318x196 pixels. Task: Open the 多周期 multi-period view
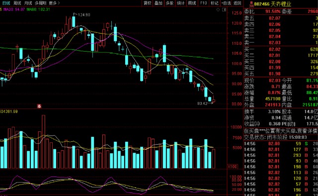(41, 3)
